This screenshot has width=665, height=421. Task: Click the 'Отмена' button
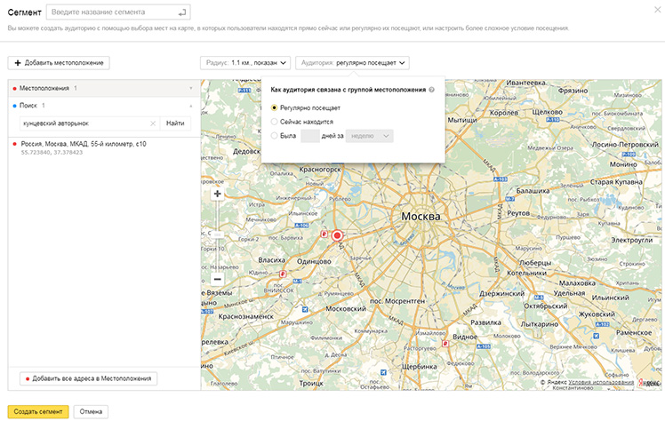(x=91, y=412)
